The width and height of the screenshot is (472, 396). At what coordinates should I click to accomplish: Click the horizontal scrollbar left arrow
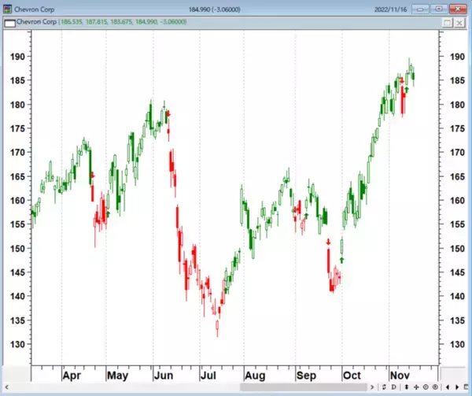pyautogui.click(x=6, y=387)
